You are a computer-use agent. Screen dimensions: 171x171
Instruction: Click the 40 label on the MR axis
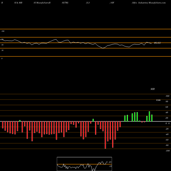click(167, 113)
